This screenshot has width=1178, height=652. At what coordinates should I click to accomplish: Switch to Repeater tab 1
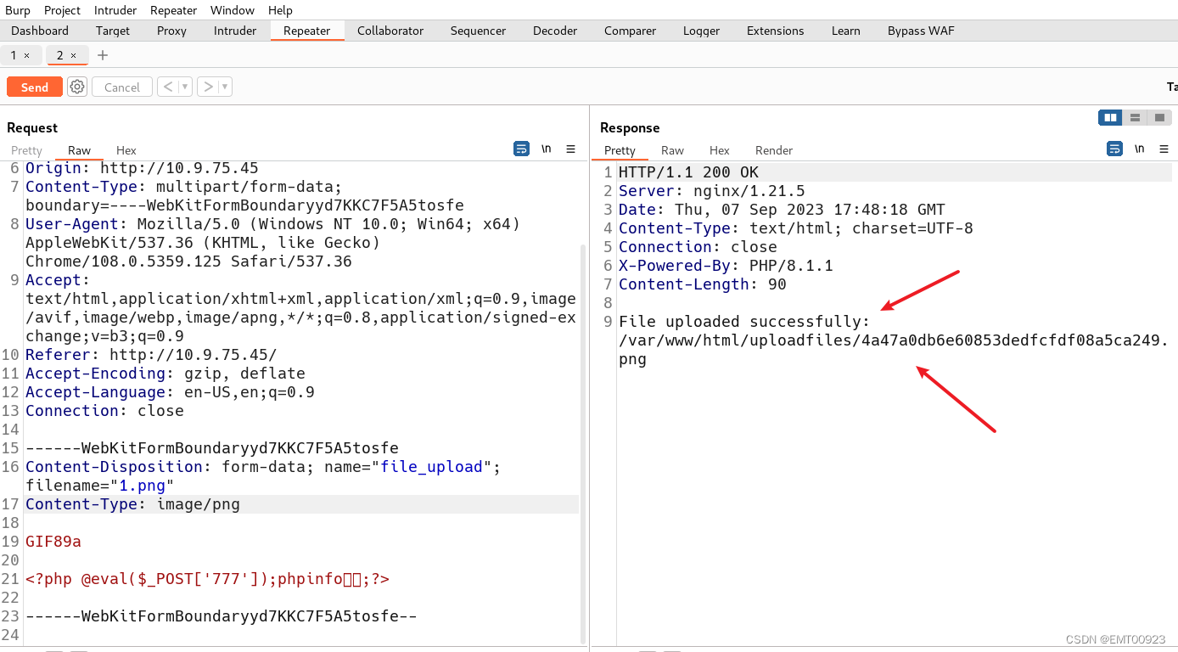pyautogui.click(x=14, y=55)
